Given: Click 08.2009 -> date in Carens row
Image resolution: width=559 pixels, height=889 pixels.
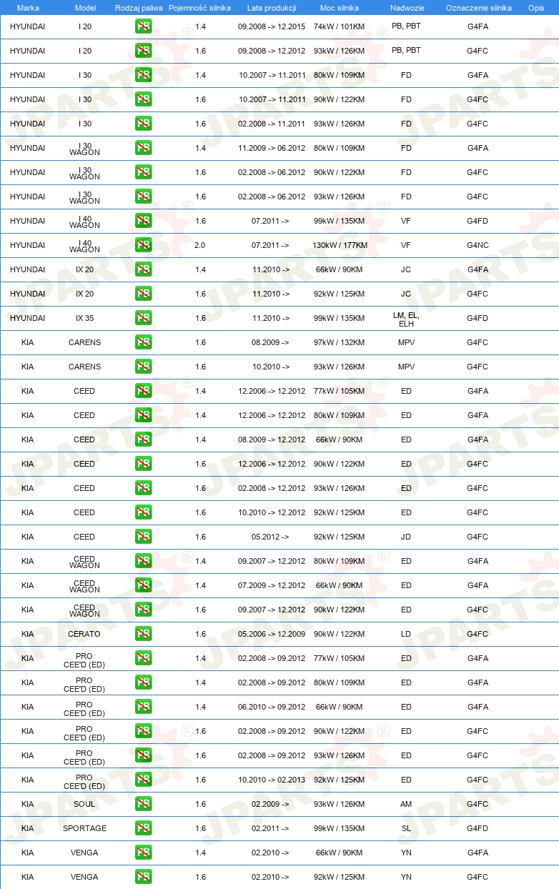Looking at the screenshot, I should 270,342.
